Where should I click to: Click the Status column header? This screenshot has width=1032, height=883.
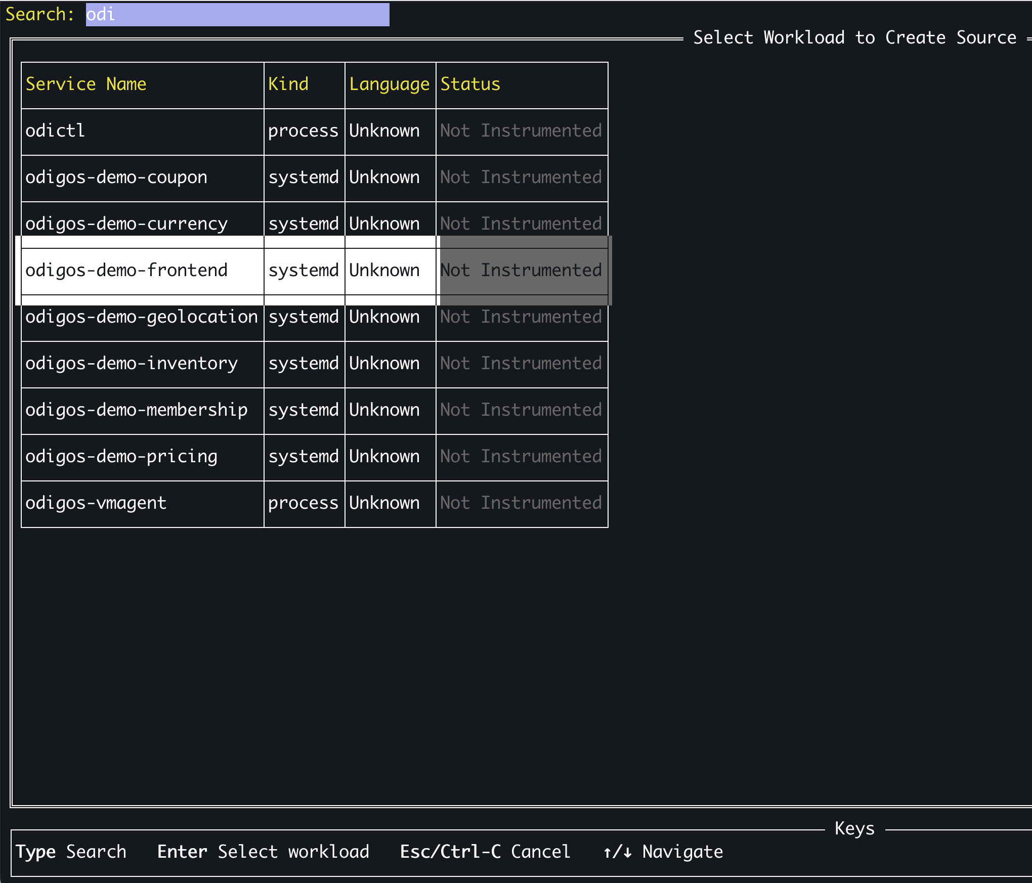(469, 84)
